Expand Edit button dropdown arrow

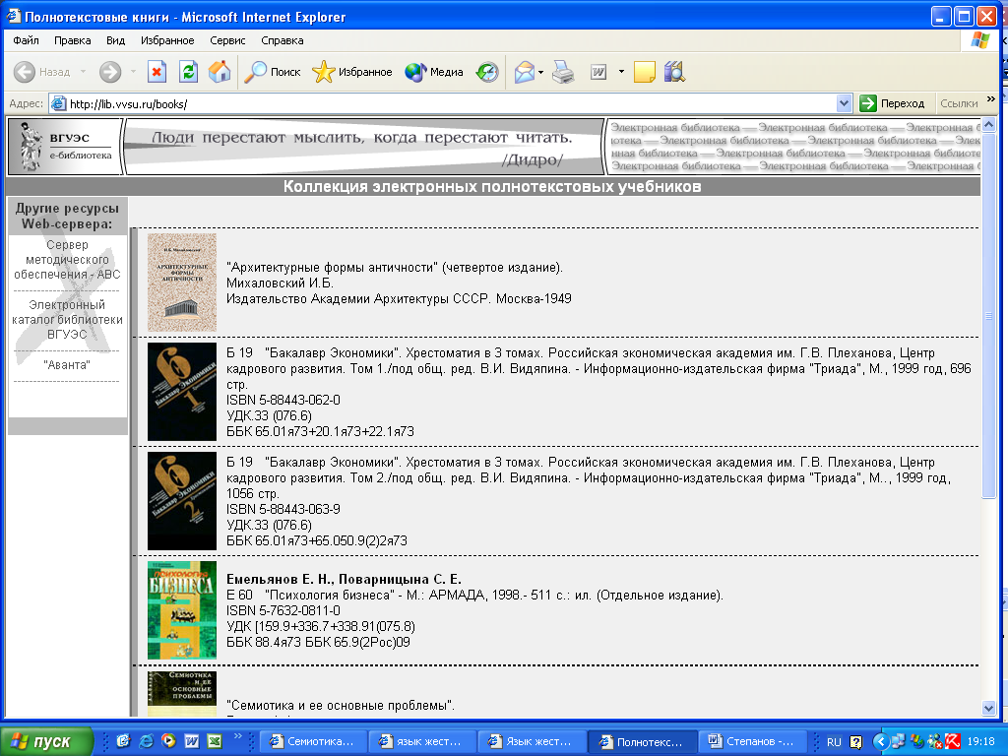click(x=621, y=71)
